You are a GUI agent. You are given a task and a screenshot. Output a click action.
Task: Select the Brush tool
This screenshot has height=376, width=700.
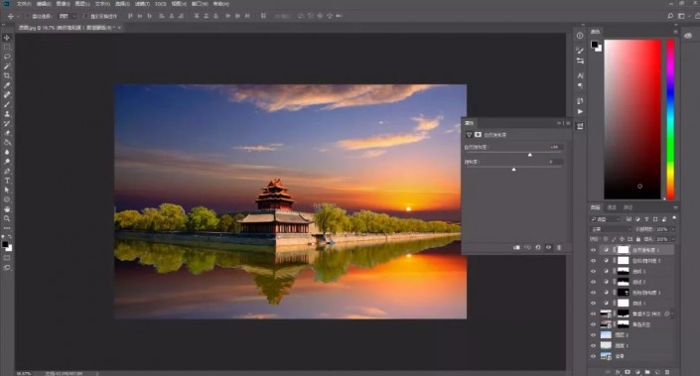tap(7, 104)
